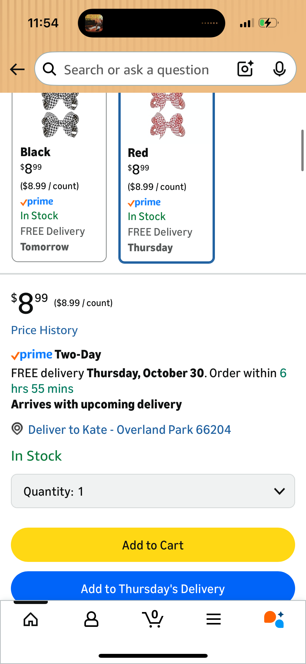Open the hamburger menu
The image size is (306, 664).
coord(214,619)
